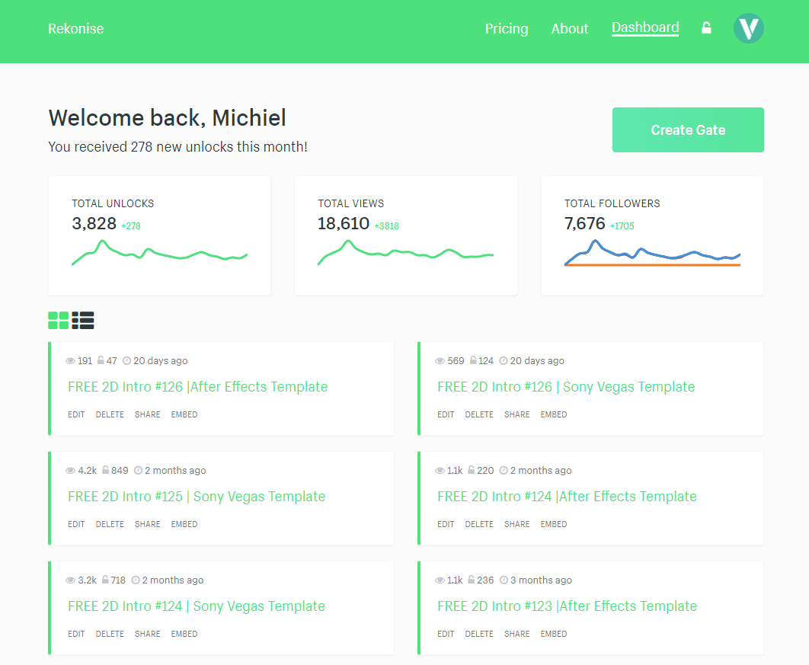This screenshot has height=665, width=809.
Task: Click the lock icon beside 718 unlocks
Action: (105, 580)
